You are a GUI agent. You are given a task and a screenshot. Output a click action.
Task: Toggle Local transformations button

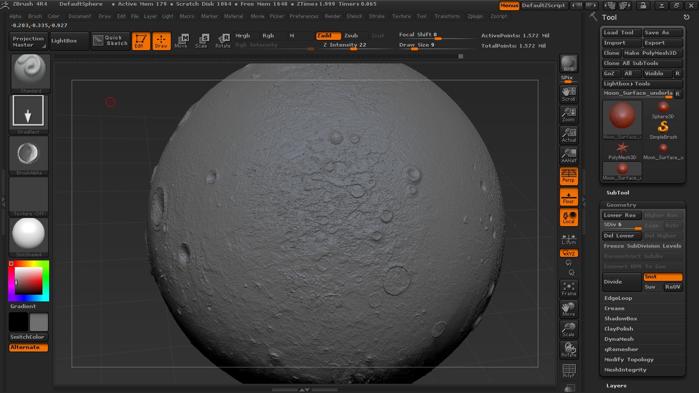point(569,217)
